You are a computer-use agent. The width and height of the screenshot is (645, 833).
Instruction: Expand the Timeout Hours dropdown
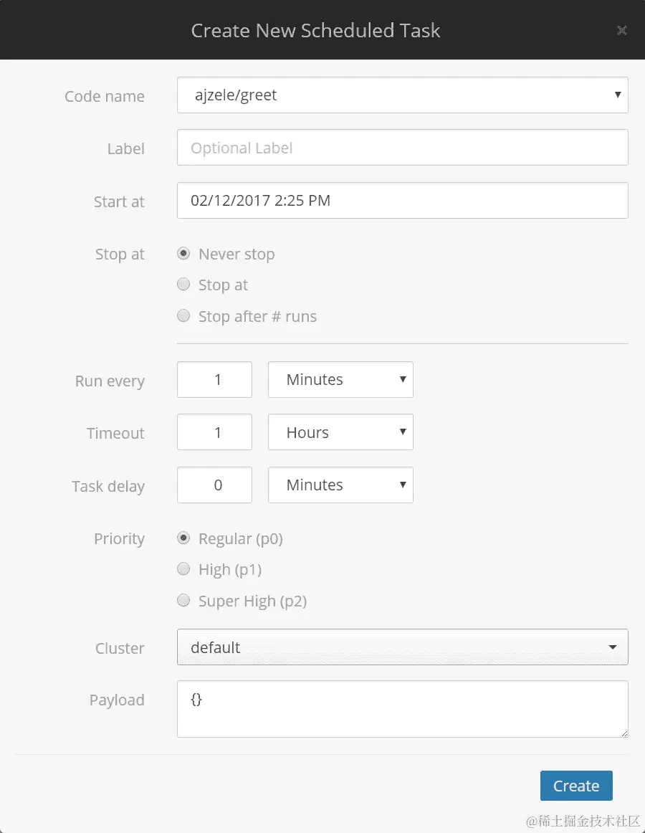click(340, 432)
